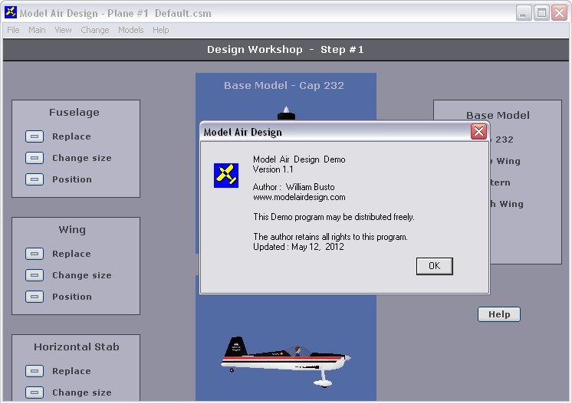Click the Wing Position button icon
Image resolution: width=572 pixels, height=404 pixels.
point(35,297)
